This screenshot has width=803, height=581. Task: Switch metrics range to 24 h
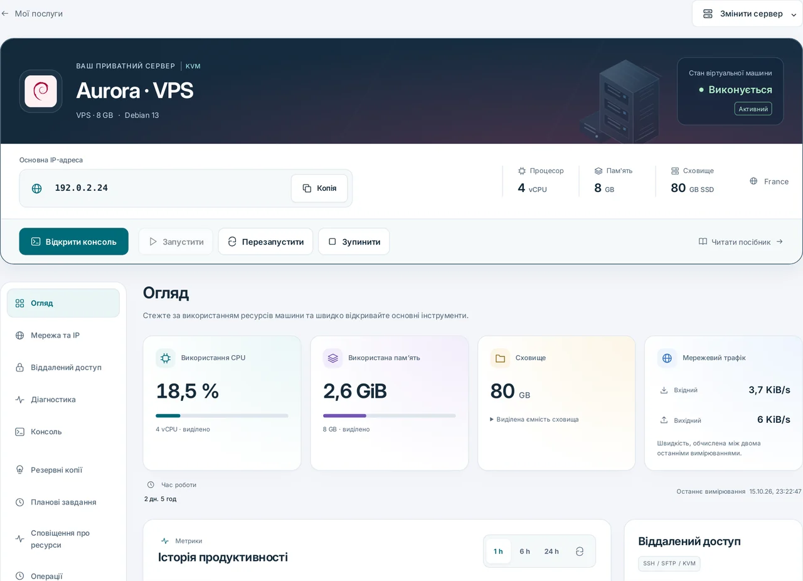click(551, 552)
